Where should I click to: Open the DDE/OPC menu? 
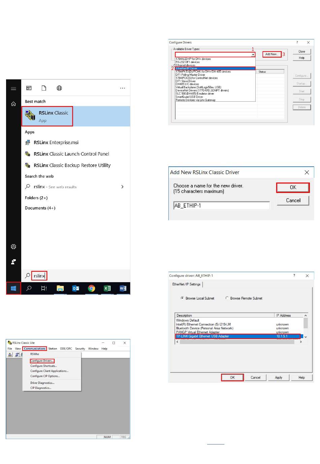click(66, 349)
